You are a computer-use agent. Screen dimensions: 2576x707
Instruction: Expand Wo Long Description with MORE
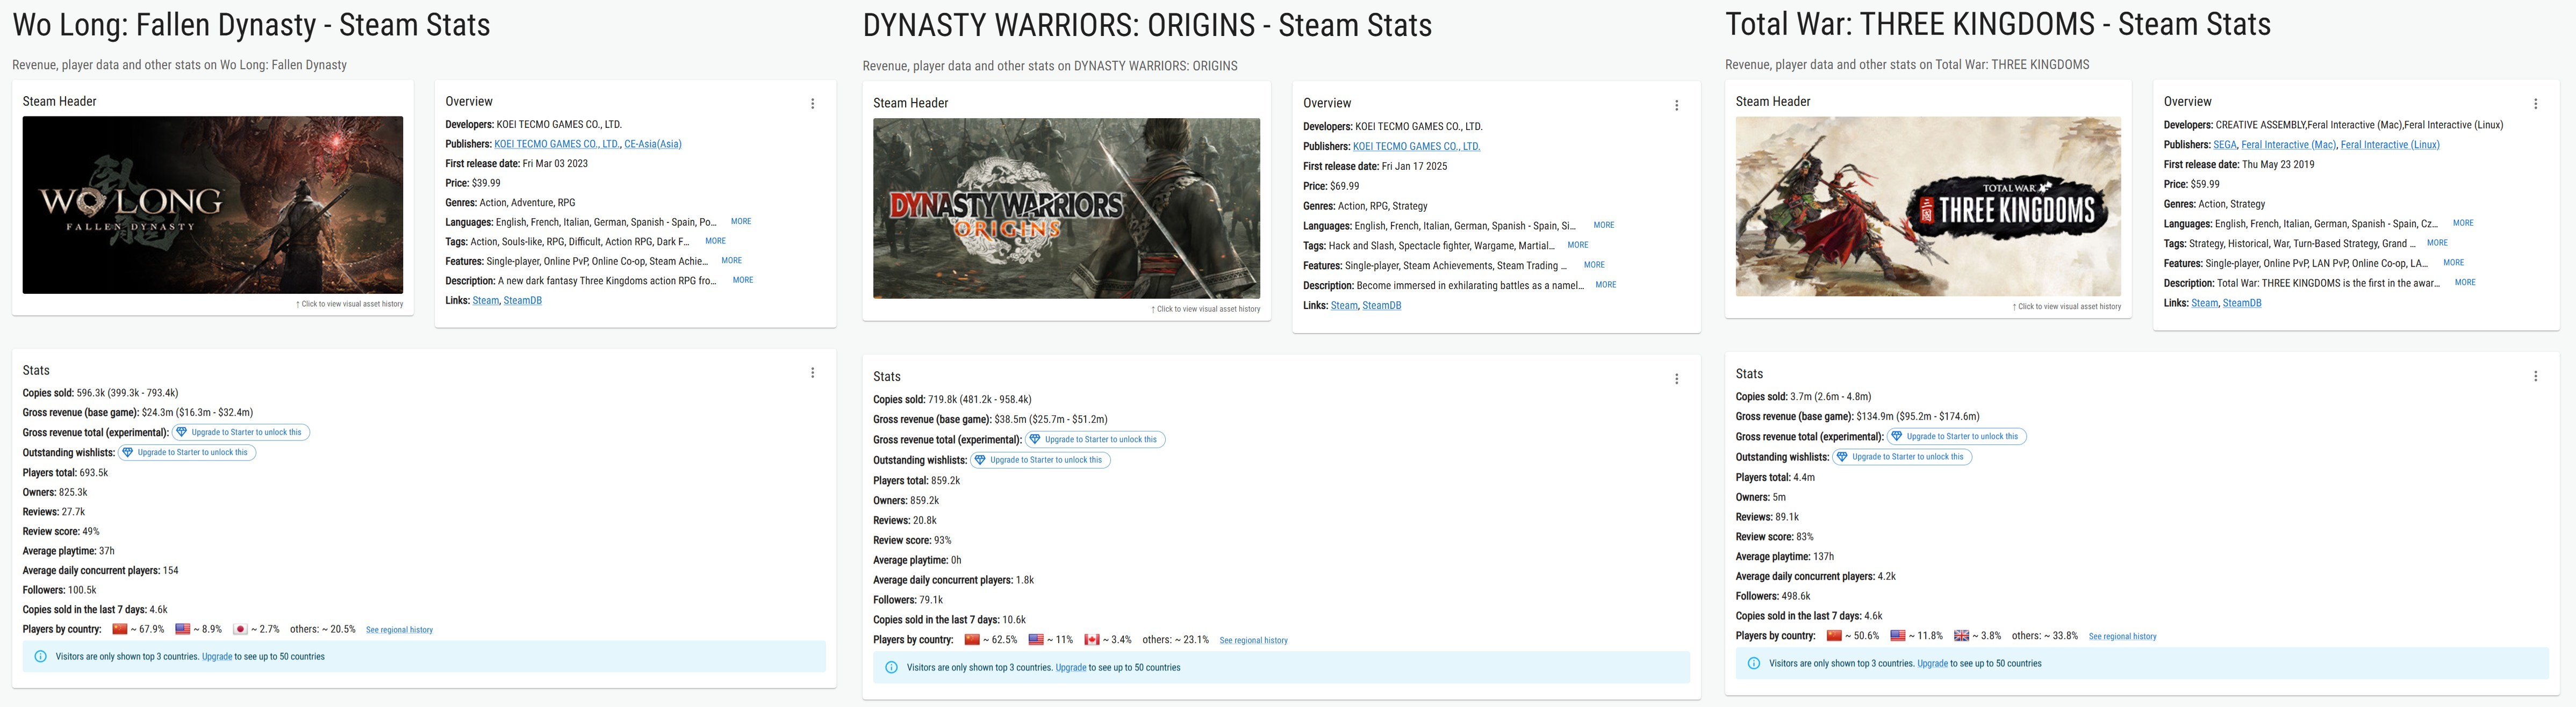(x=742, y=280)
